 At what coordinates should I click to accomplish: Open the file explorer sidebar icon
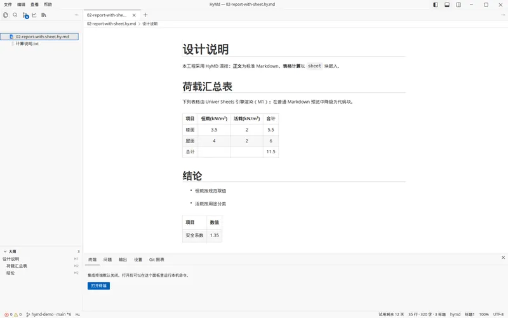coord(6,15)
